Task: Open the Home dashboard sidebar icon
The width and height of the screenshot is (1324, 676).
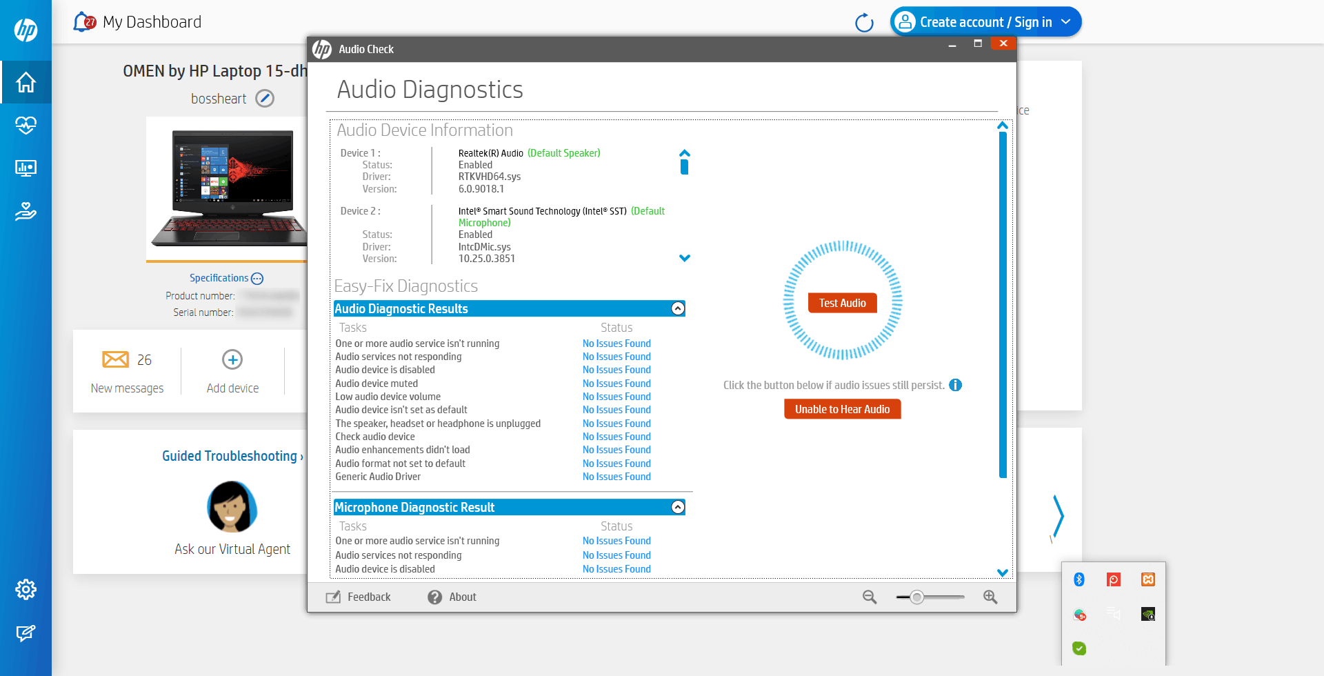Action: click(x=26, y=82)
